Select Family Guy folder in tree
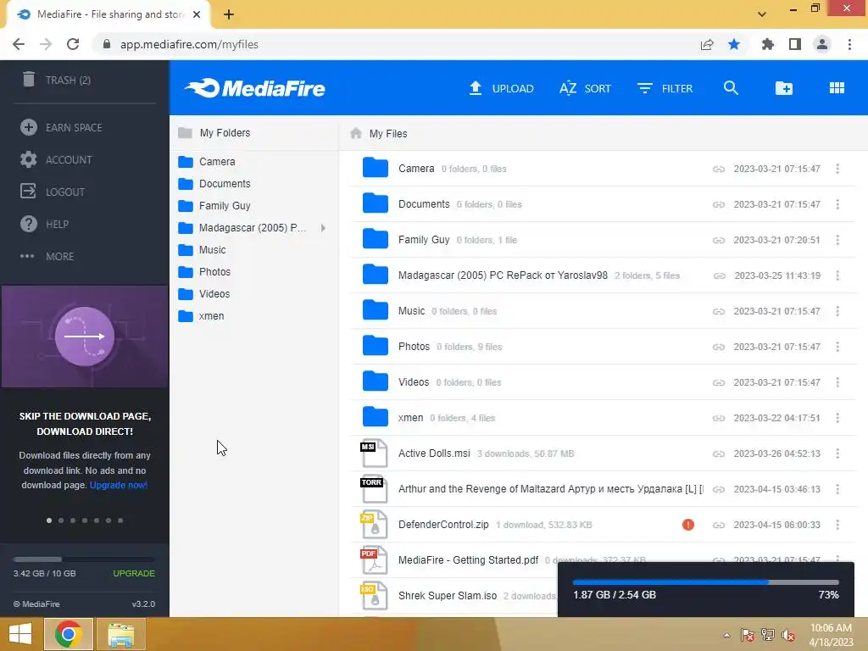The width and height of the screenshot is (868, 651). (x=214, y=206)
